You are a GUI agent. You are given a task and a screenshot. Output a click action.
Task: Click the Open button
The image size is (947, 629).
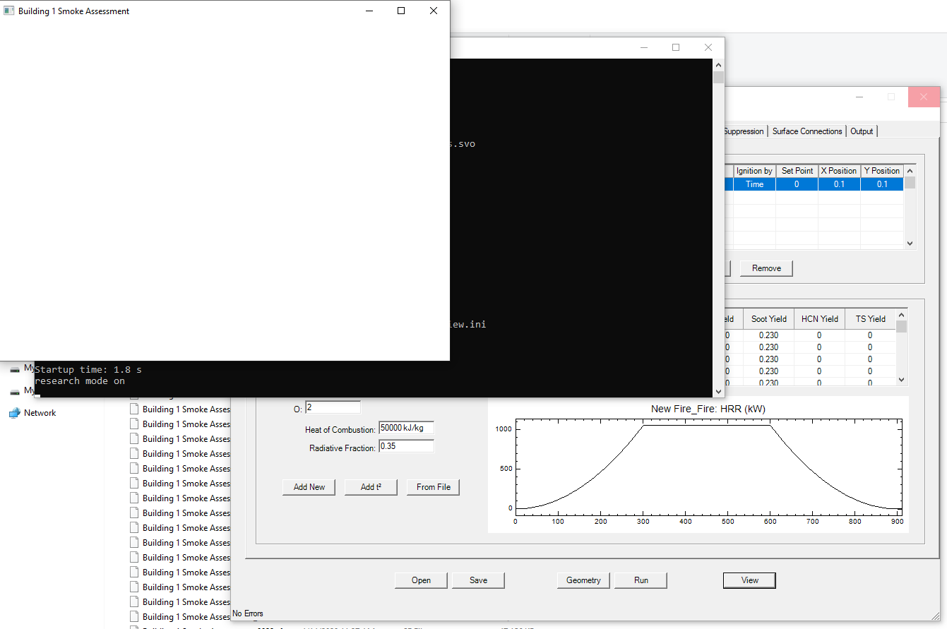click(x=421, y=580)
